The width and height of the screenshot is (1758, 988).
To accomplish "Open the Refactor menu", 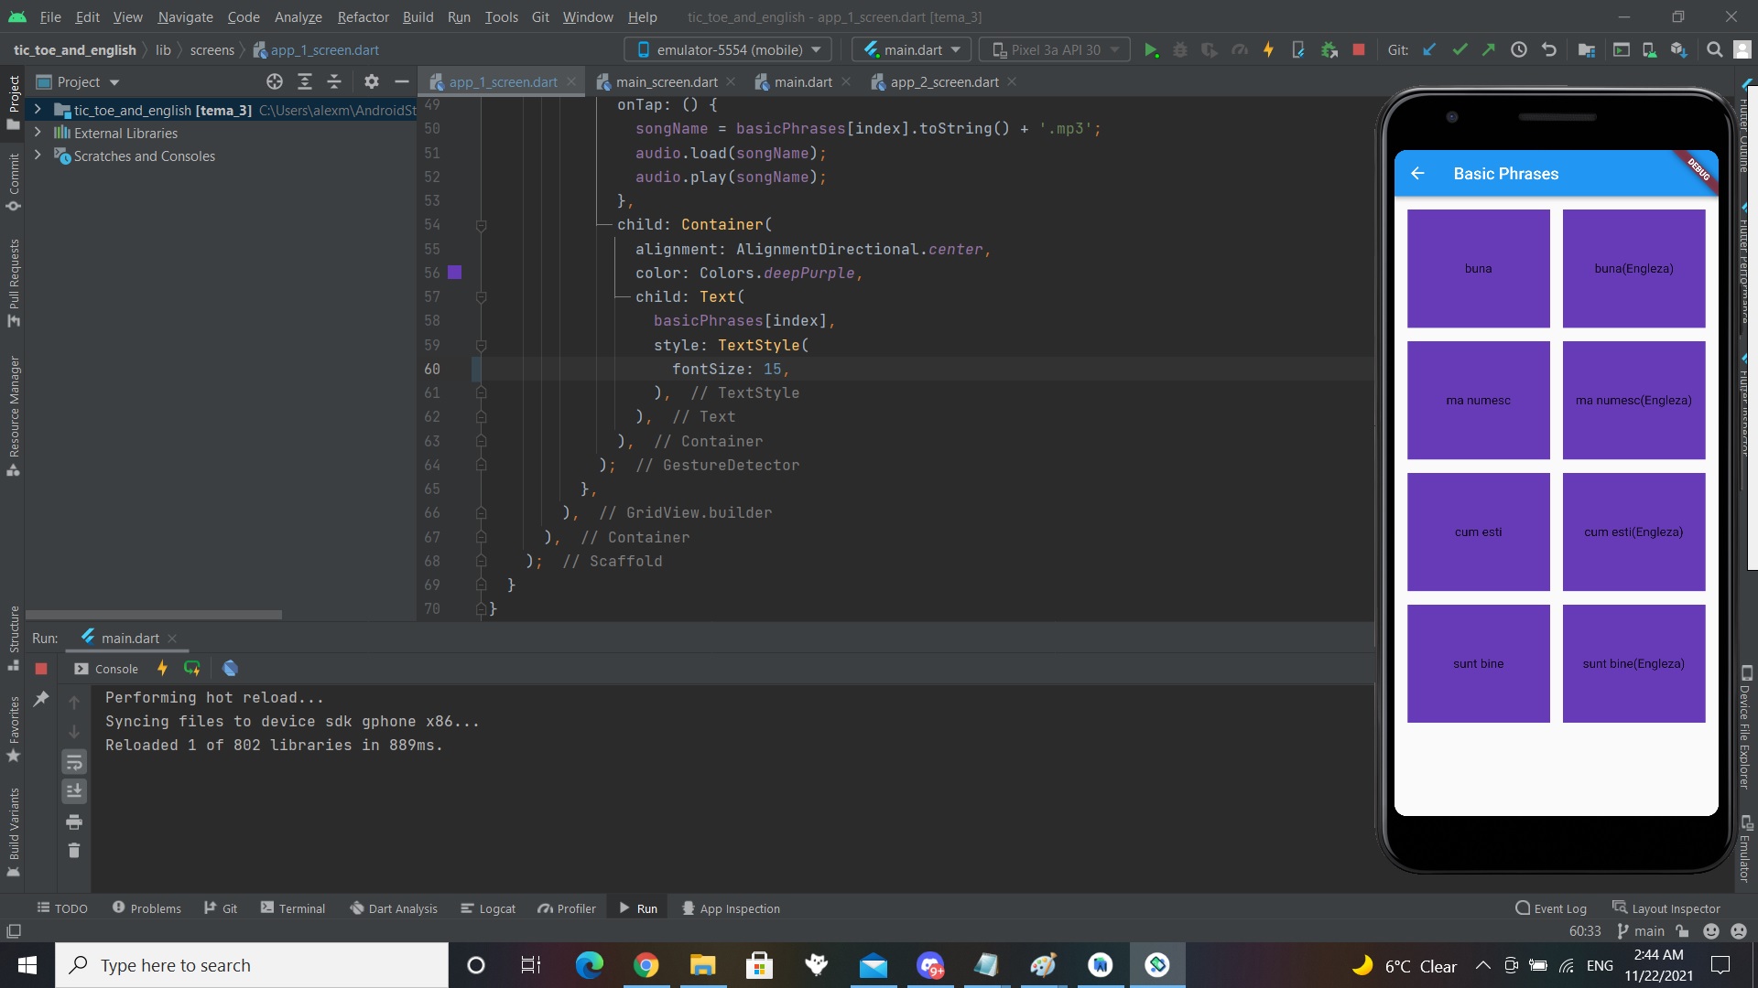I will 363,16.
